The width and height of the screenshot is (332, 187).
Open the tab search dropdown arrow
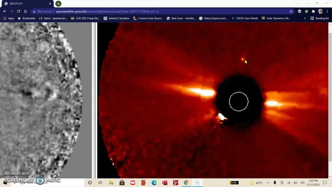pos(297,3)
